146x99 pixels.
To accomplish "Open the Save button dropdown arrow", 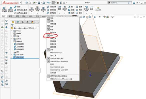I will pos(41,3).
